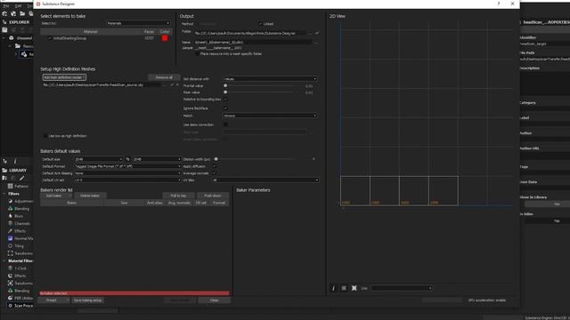570x320 pixels.
Task: Click the Remove all button
Action: [164, 77]
